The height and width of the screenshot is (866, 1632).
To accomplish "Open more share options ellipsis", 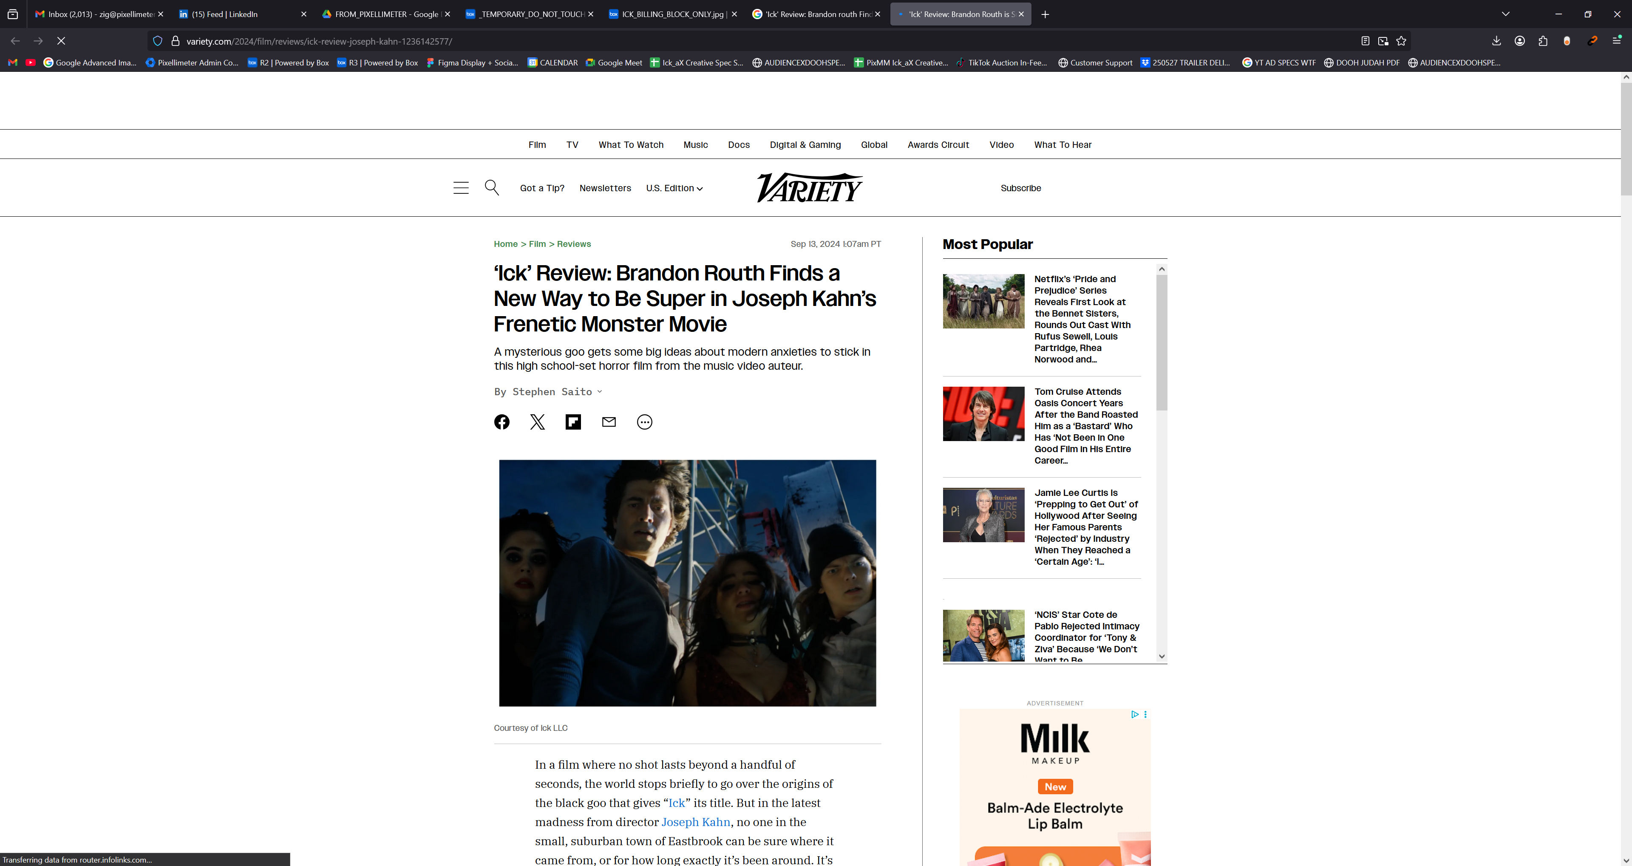I will (644, 422).
